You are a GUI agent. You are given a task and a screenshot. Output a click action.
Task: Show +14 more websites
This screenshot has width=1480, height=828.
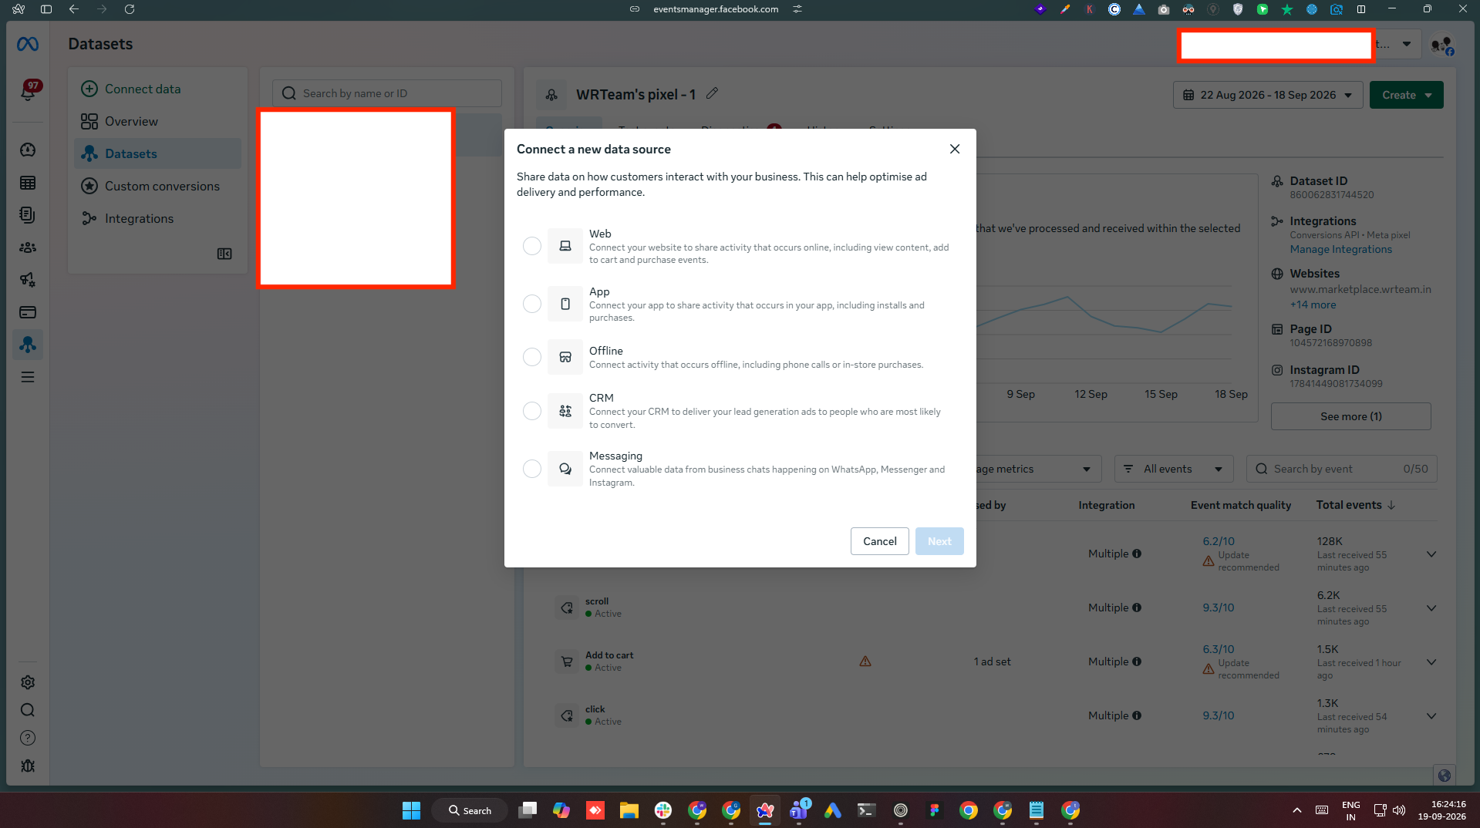[1313, 305]
